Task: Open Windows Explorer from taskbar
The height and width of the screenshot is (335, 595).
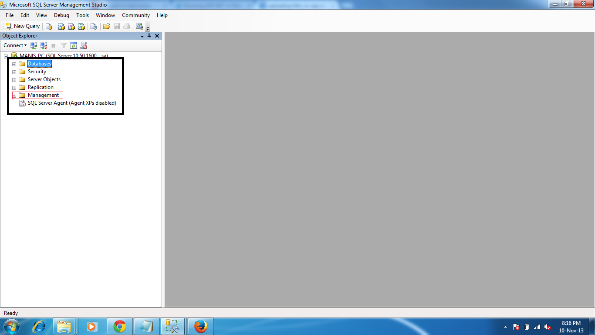Action: tap(64, 326)
